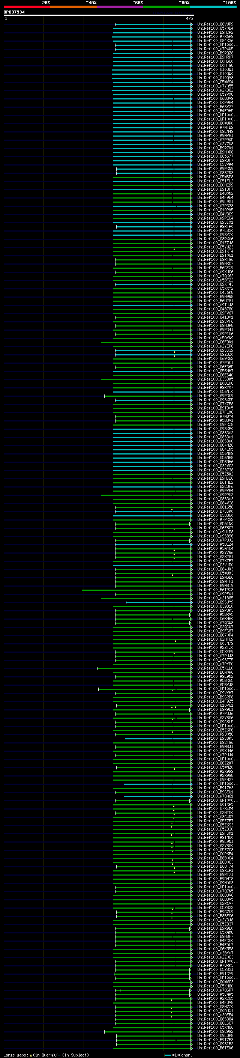The image size is (240, 1058).
Task: Open hit UniRef100_Q8VWP9
Action: (215, 24)
